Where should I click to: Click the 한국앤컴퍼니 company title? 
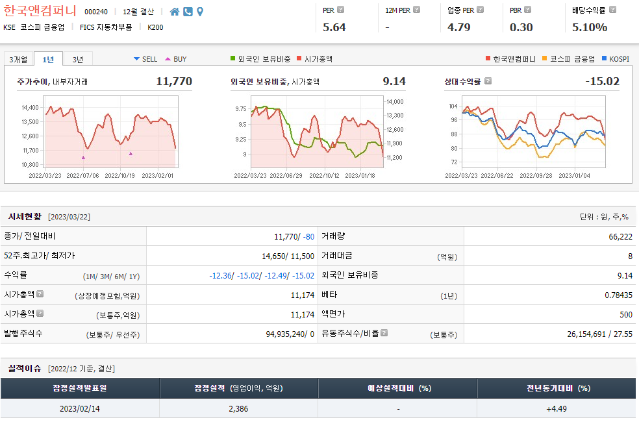40,10
